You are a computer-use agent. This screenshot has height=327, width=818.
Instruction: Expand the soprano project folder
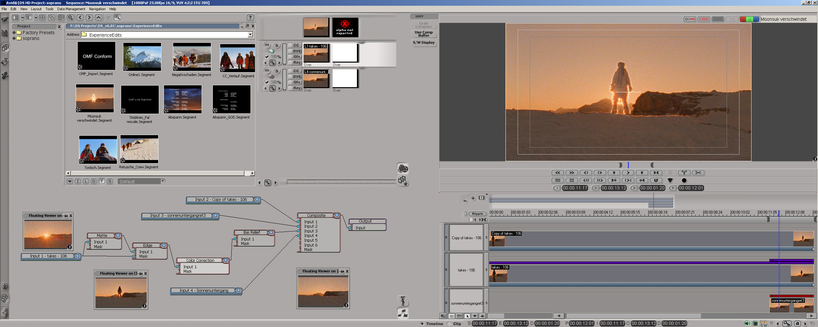[x=14, y=38]
